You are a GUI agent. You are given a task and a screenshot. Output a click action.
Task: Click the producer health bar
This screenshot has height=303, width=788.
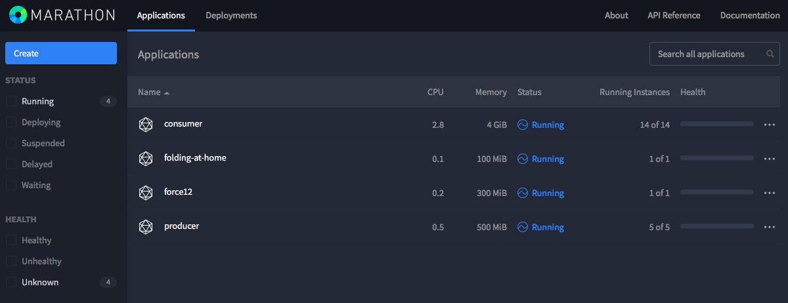click(x=717, y=226)
